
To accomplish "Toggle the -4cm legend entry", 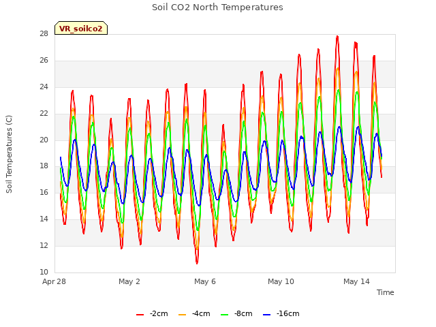I will tap(194, 313).
